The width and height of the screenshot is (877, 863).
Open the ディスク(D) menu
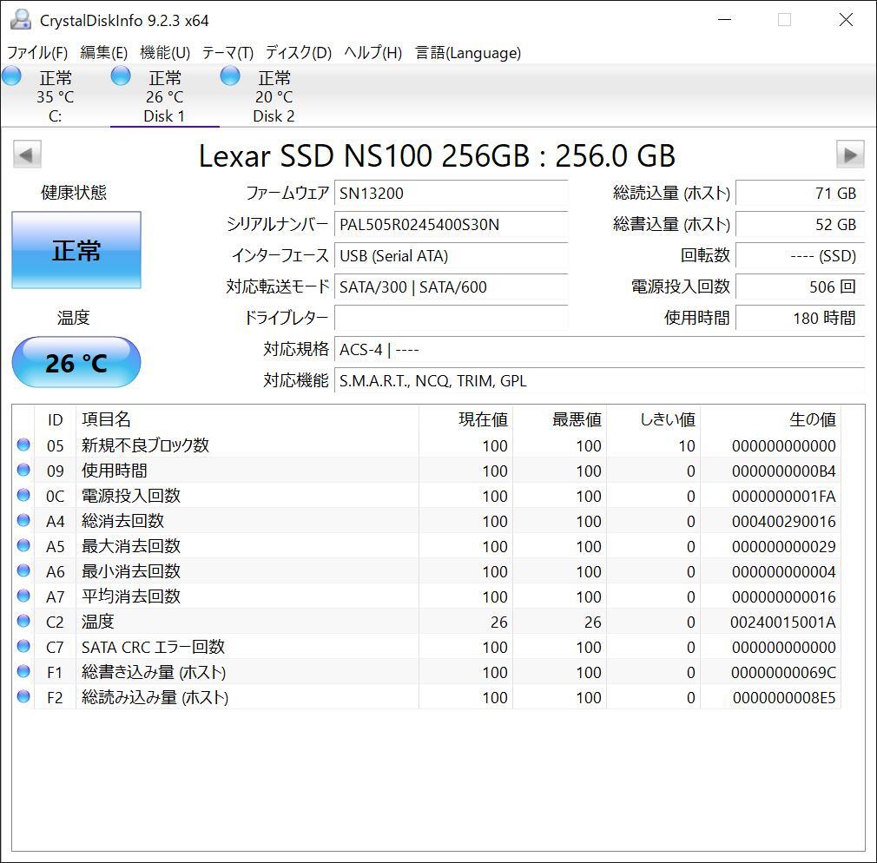point(298,53)
